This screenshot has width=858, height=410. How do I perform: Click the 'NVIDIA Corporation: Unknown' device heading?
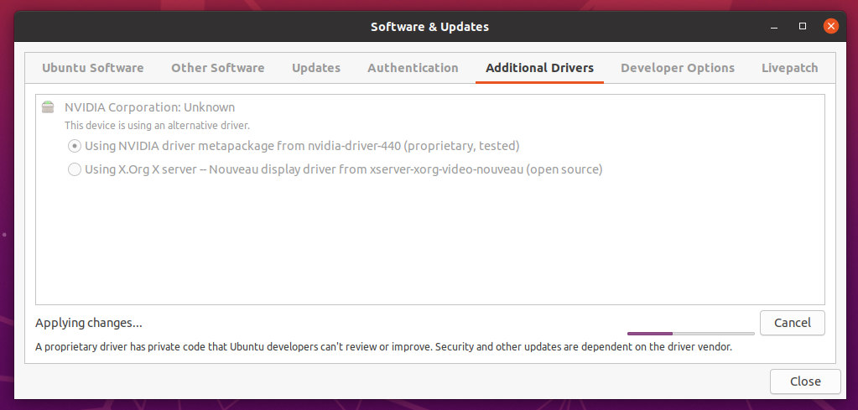pyautogui.click(x=149, y=107)
